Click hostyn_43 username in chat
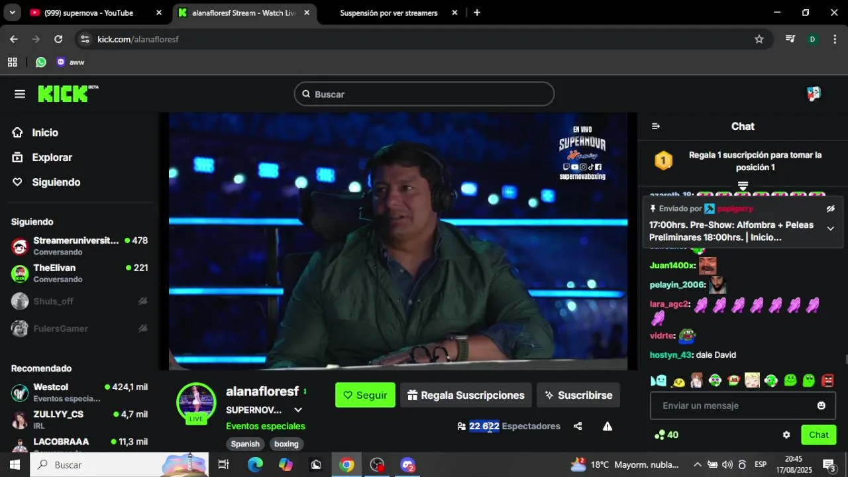 670,355
